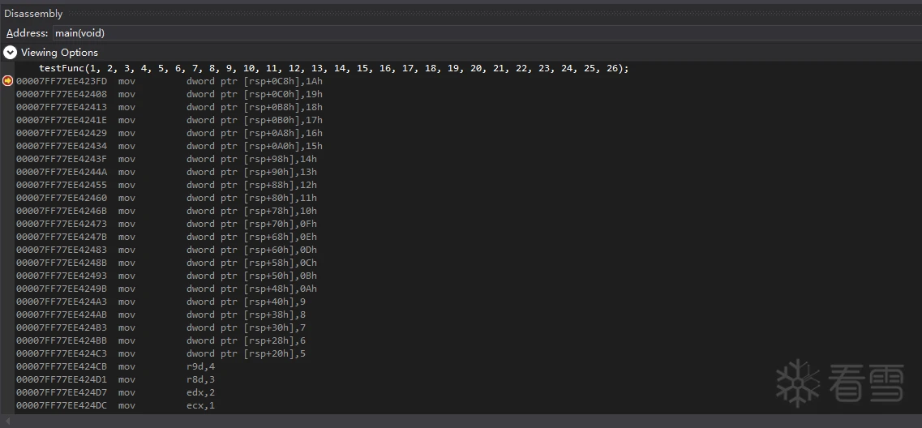The image size is (922, 428).
Task: Click operand dword ptr [rsp+48h],0Ah
Action: point(251,288)
